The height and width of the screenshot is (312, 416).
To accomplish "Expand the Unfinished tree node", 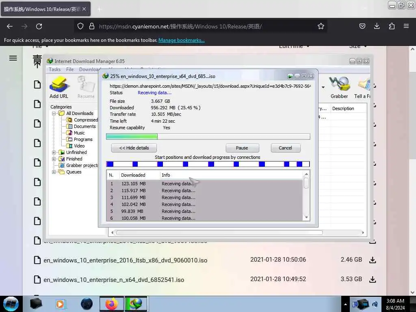I will click(54, 153).
